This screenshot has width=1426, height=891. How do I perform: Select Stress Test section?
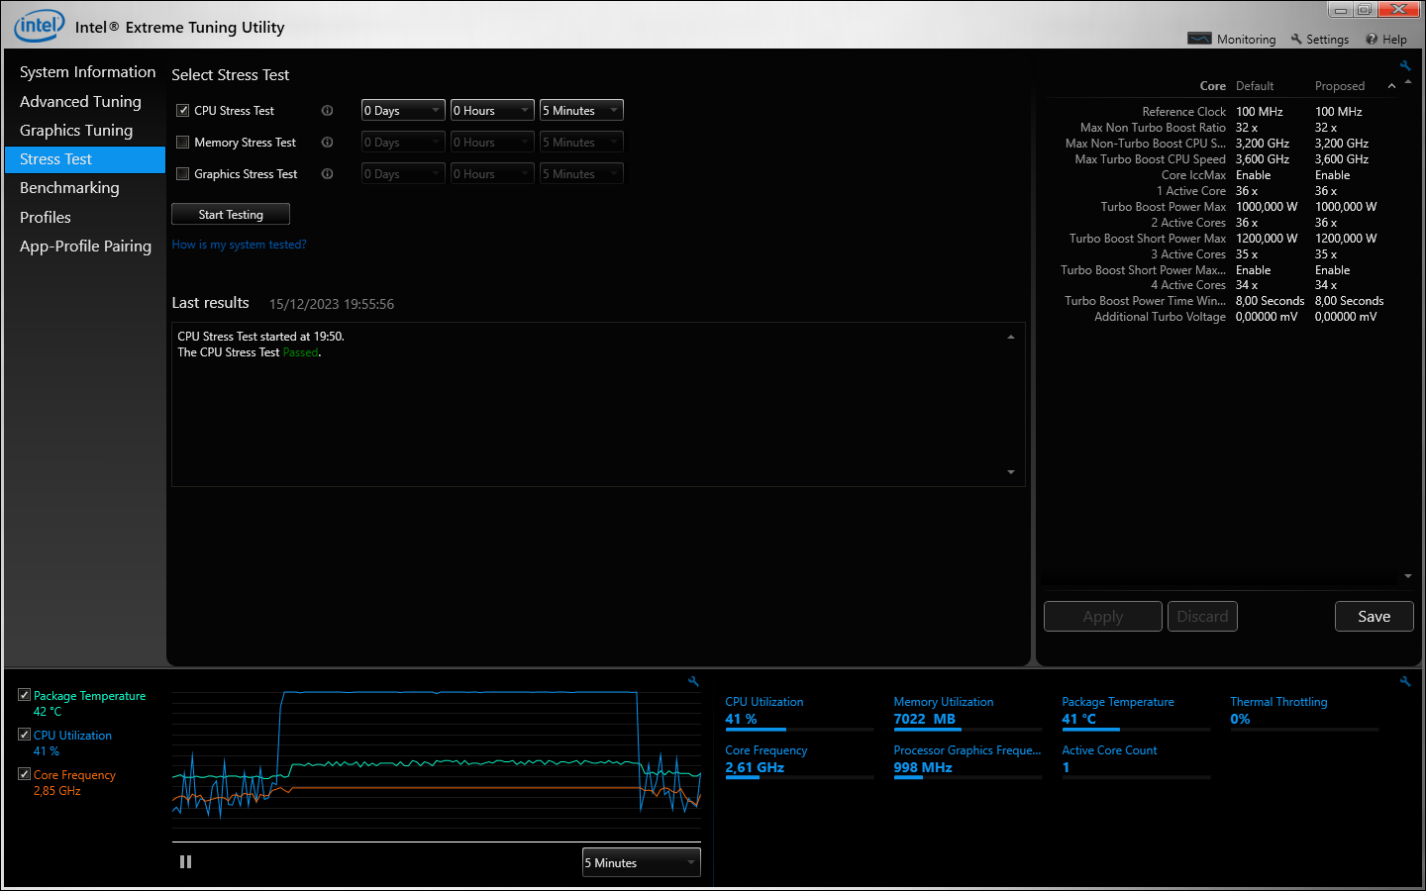pyautogui.click(x=85, y=159)
